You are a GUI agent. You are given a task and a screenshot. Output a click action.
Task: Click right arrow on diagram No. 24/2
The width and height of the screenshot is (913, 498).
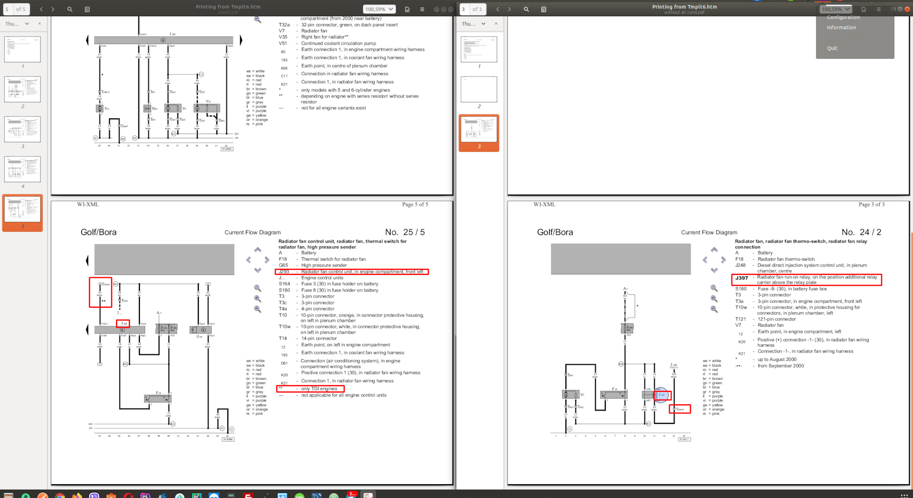[723, 260]
